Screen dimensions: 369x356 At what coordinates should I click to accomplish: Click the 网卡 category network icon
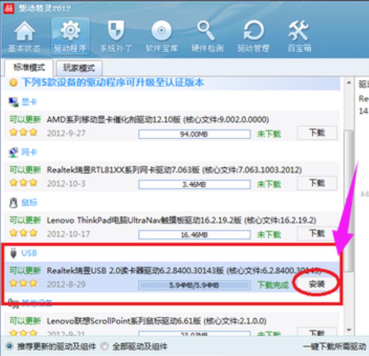(13, 153)
